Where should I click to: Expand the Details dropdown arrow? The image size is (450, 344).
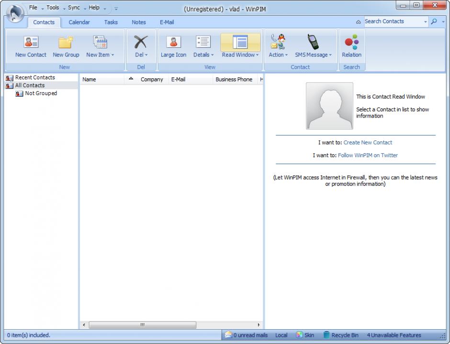(x=213, y=55)
